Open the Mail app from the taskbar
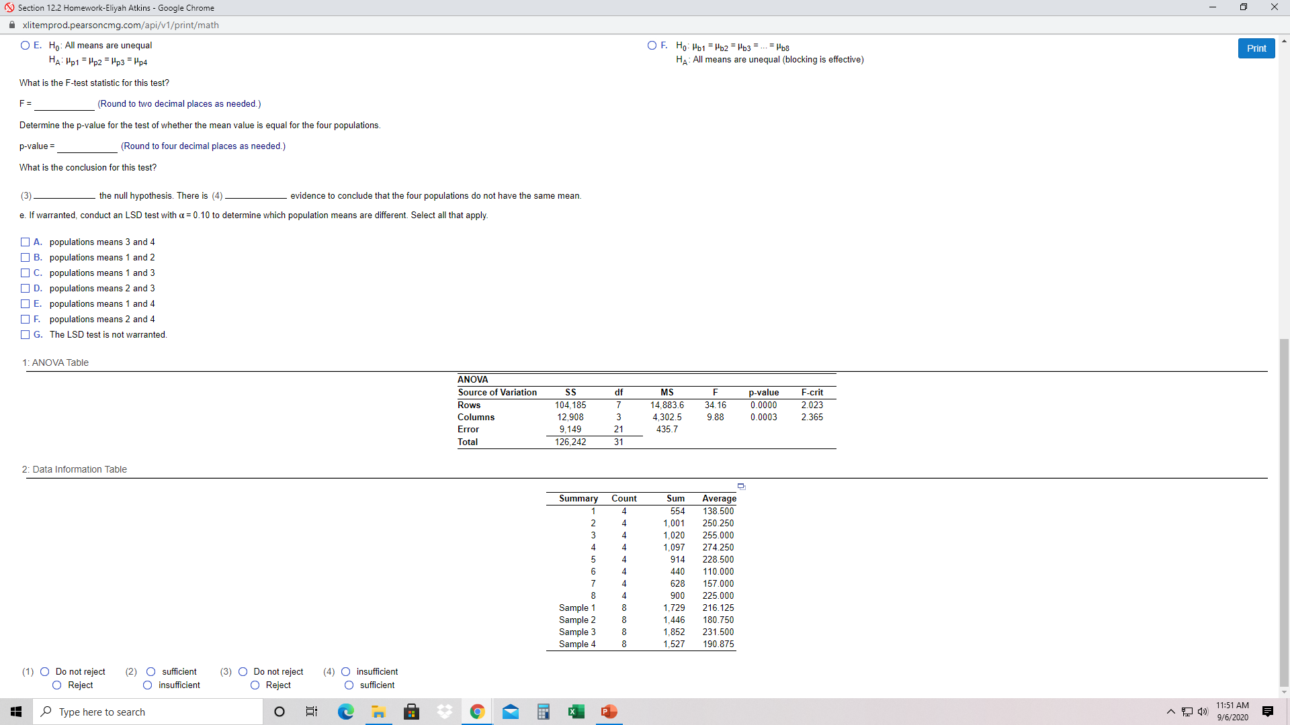This screenshot has height=725, width=1290. click(511, 712)
